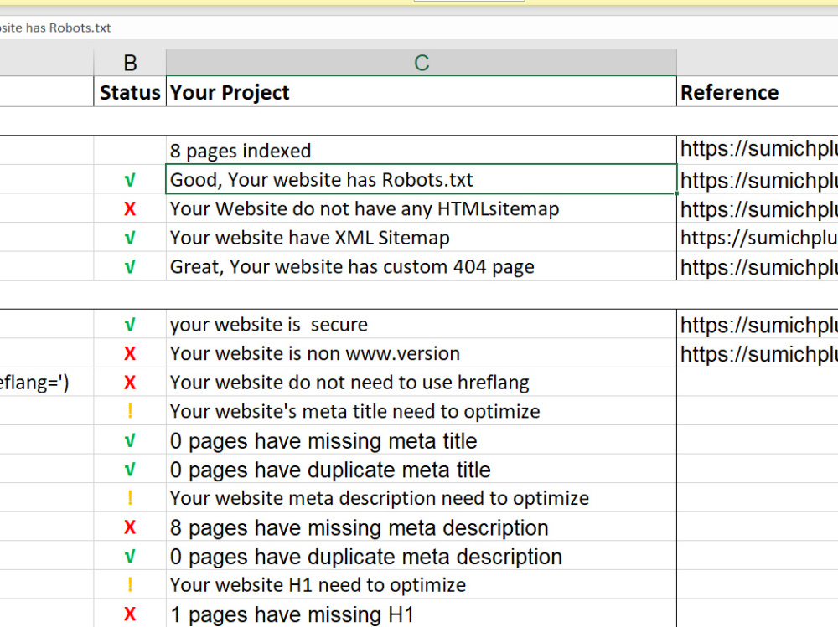
Task: Click green check status in the XML Sitemap row
Action: click(x=130, y=238)
